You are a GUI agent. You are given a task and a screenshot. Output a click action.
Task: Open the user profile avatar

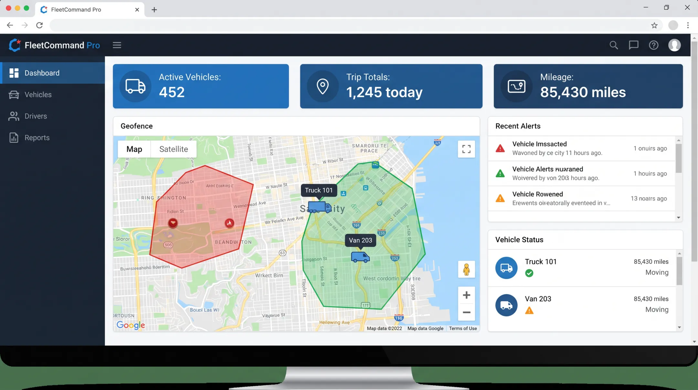(x=674, y=45)
